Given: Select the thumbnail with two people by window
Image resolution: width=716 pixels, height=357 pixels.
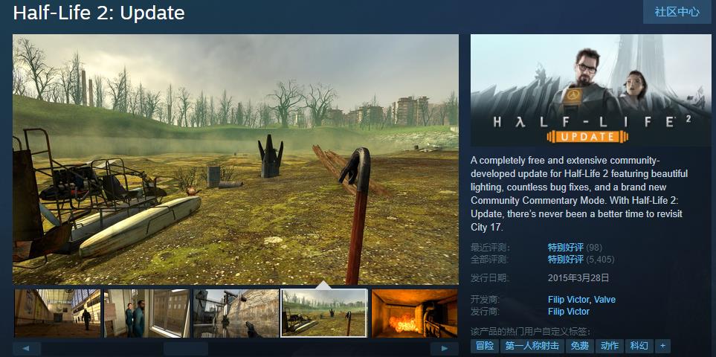Looking at the screenshot, I should tap(146, 313).
